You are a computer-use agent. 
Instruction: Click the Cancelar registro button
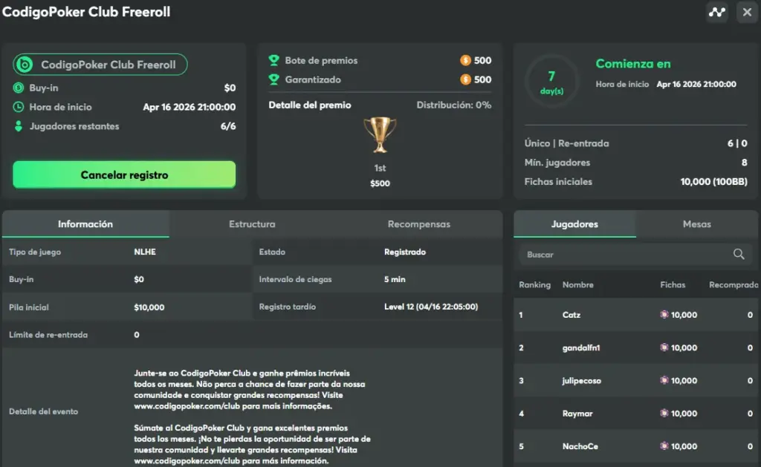pos(124,174)
